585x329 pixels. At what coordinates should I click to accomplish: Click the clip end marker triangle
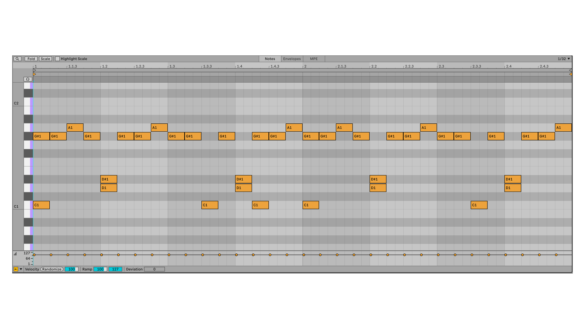[570, 70]
